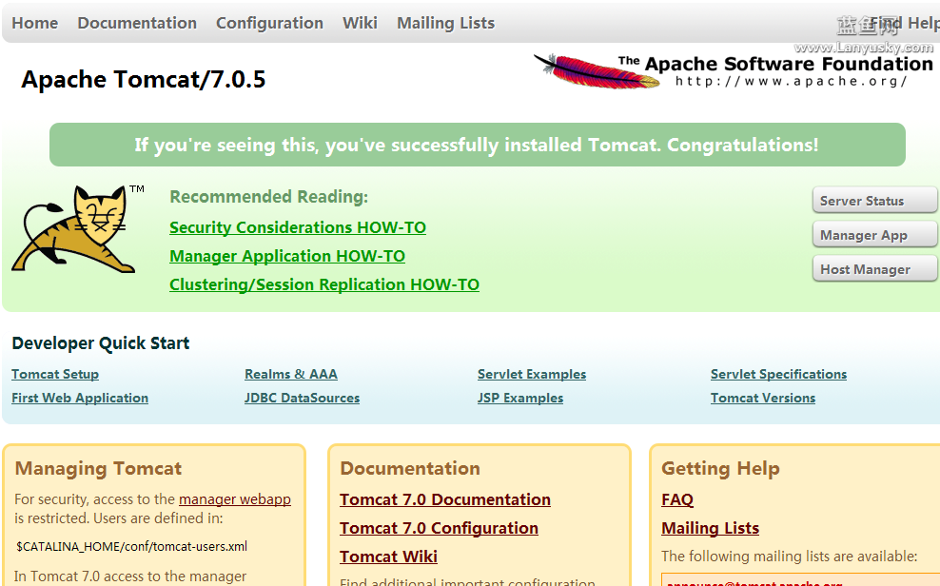
Task: Open the Servlet Specifications link
Action: [779, 374]
